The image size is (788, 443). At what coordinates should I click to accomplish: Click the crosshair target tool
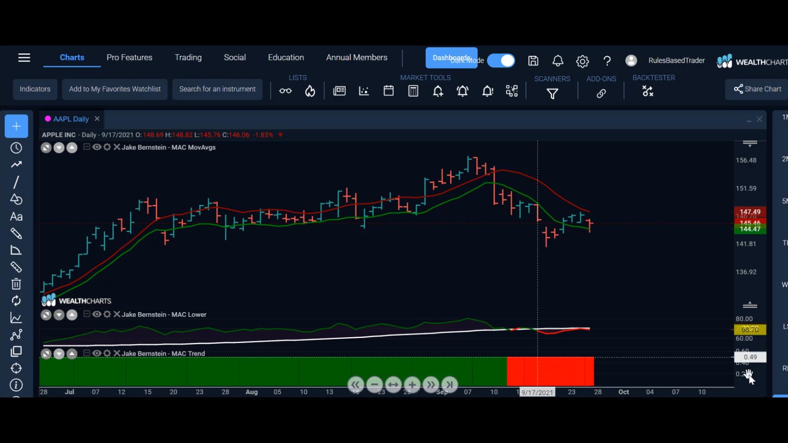tap(16, 368)
